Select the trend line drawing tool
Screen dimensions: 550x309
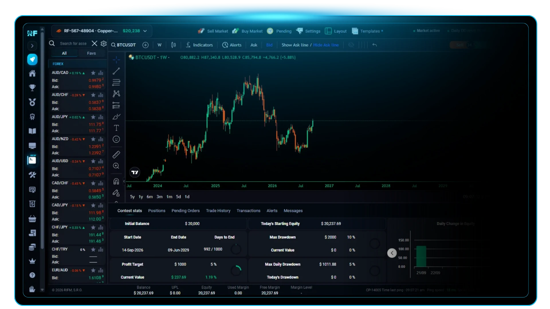pos(116,71)
